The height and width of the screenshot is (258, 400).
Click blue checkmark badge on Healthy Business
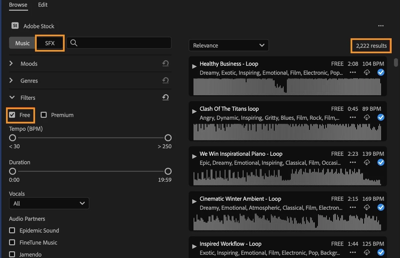coord(381,72)
